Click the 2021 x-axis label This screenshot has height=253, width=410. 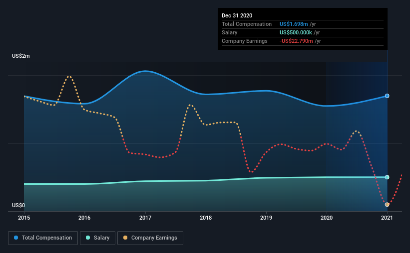(x=387, y=218)
